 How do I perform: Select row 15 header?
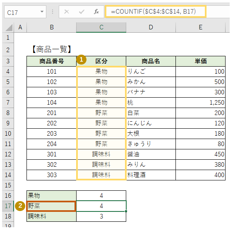[8, 185]
